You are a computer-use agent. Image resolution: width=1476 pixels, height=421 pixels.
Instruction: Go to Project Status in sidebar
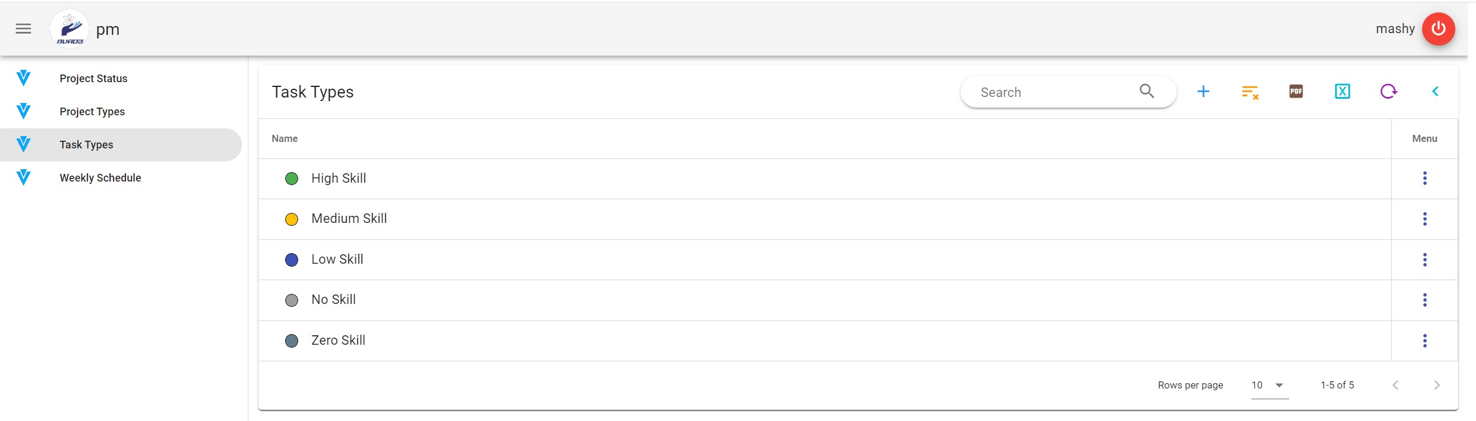pyautogui.click(x=93, y=79)
